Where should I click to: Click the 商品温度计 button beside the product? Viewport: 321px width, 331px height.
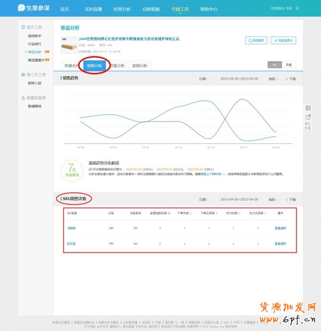(x=284, y=40)
